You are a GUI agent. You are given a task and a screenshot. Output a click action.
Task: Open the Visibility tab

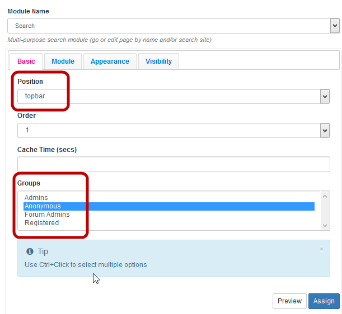point(158,61)
